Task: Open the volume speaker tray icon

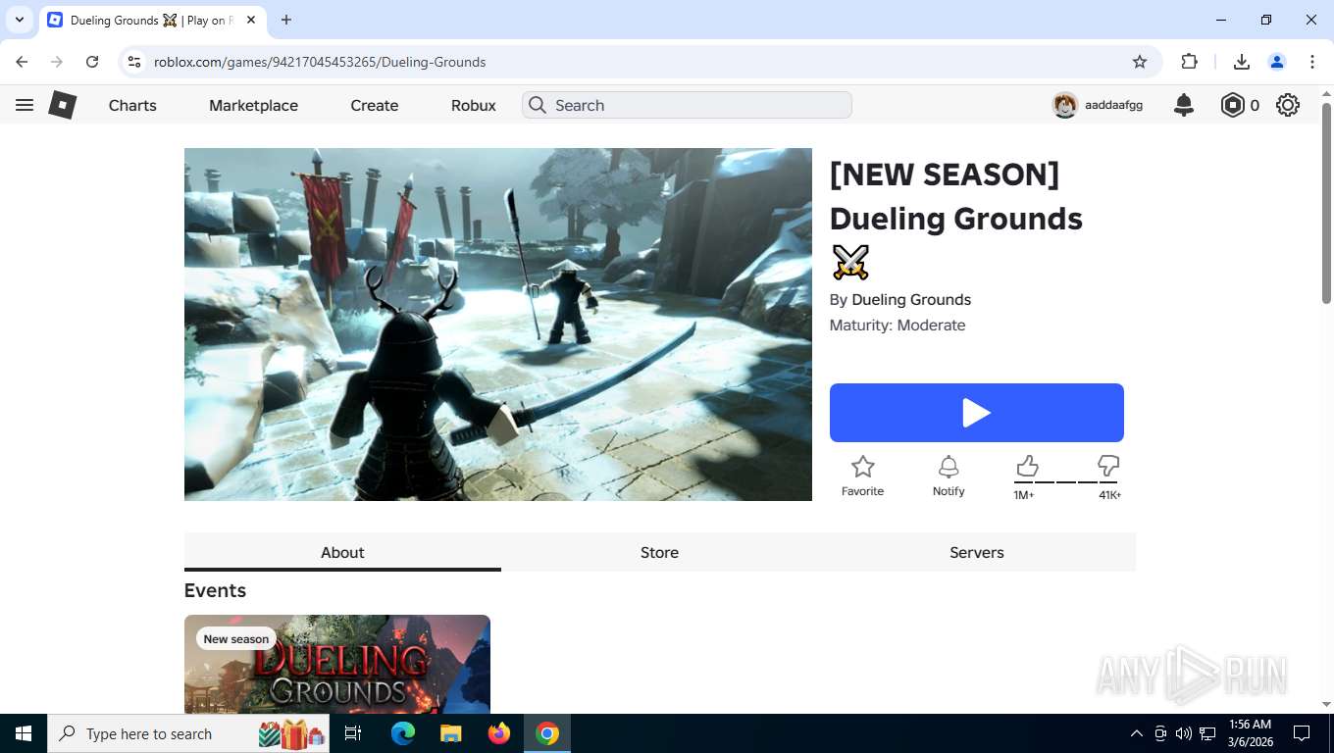Action: (1184, 733)
